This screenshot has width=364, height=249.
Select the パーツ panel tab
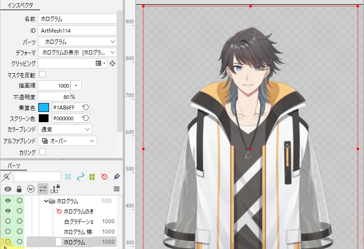coord(14,166)
